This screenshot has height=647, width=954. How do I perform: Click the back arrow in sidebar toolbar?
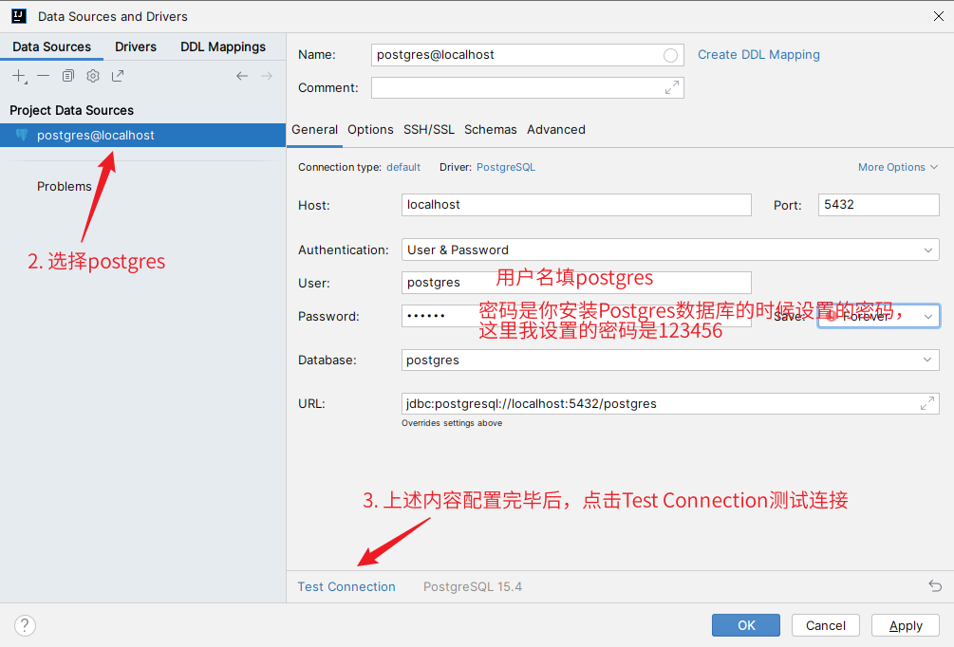[242, 76]
